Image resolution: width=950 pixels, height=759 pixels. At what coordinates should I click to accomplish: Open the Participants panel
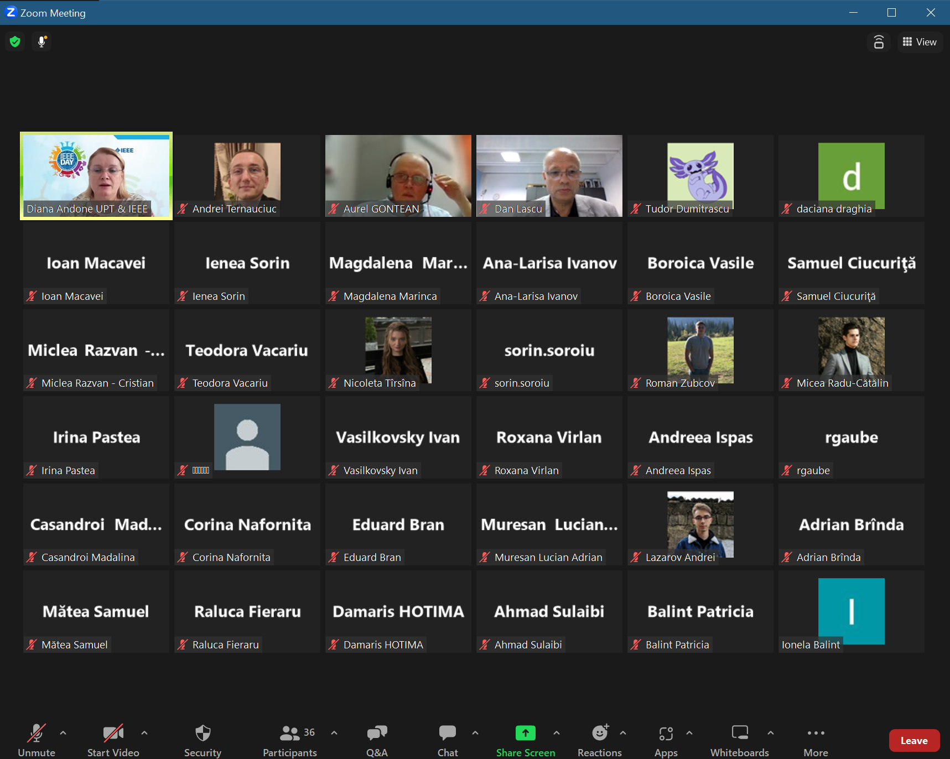[x=289, y=740]
